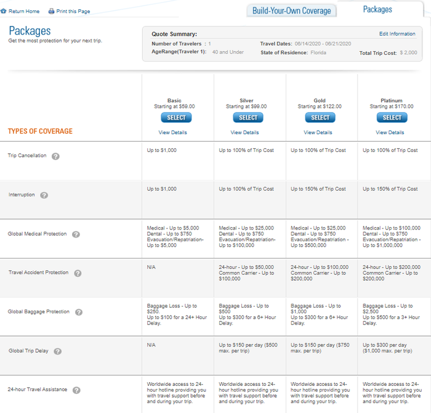Click Edit Information in Quote Summary

pyautogui.click(x=397, y=34)
